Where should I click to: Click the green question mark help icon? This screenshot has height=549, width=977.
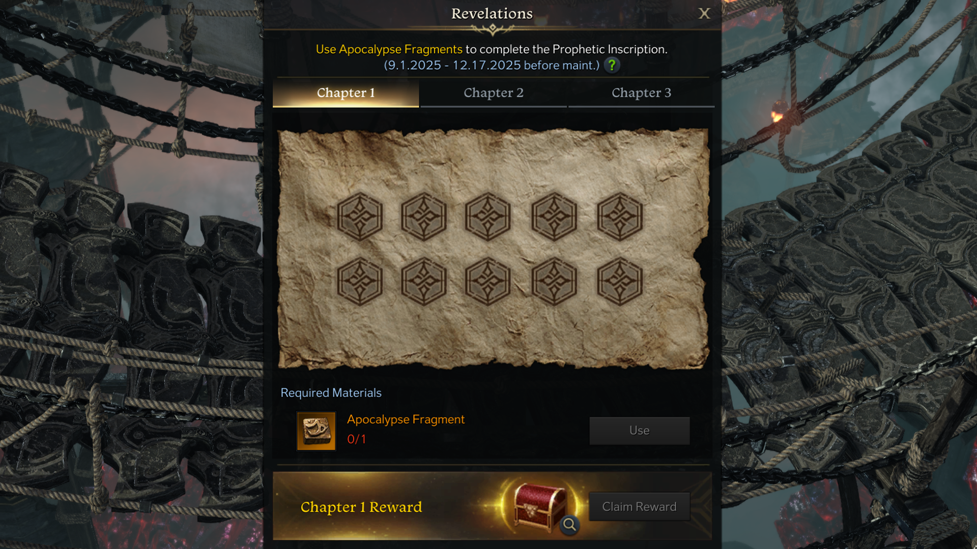click(x=612, y=65)
